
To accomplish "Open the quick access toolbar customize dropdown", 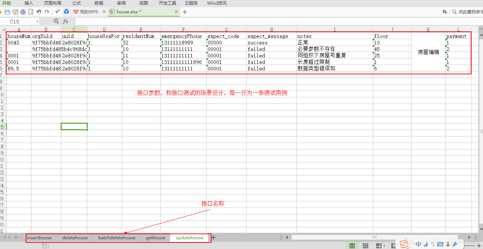I will click(57, 12).
